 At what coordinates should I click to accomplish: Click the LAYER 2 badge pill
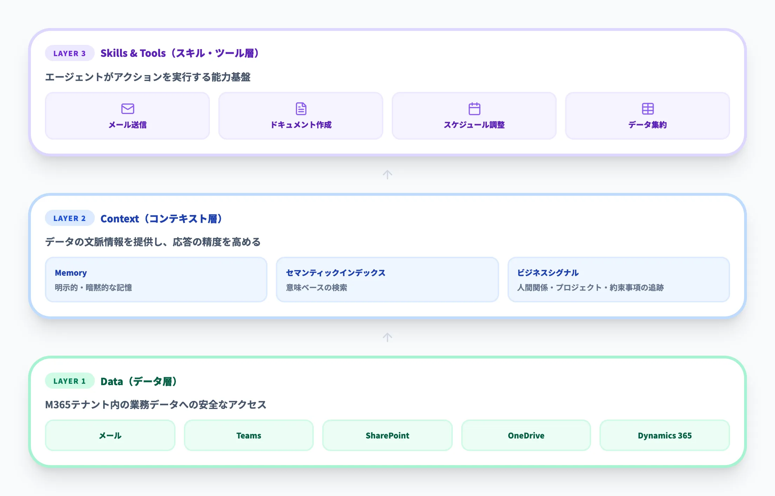pos(69,218)
